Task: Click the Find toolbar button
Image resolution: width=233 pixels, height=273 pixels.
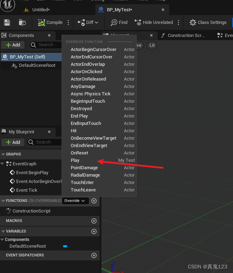Action: [119, 23]
